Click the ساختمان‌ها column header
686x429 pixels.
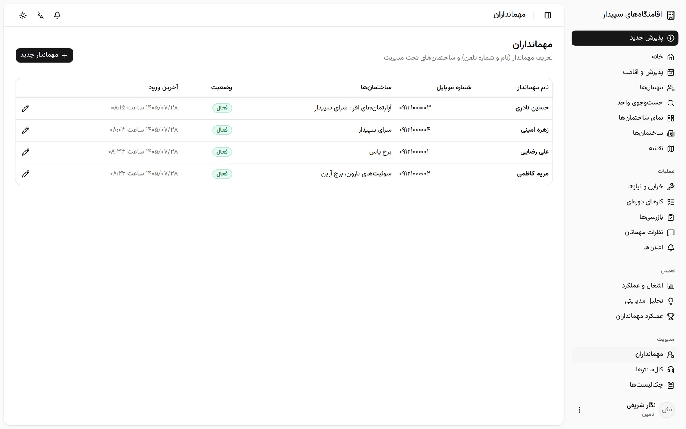[376, 87]
